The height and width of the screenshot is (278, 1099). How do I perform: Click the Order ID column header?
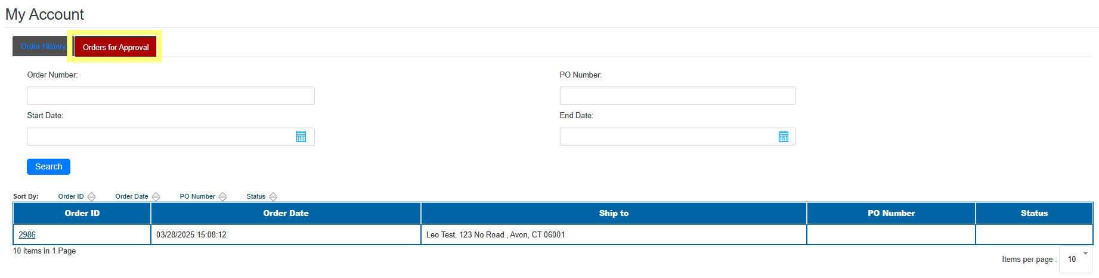pyautogui.click(x=82, y=213)
